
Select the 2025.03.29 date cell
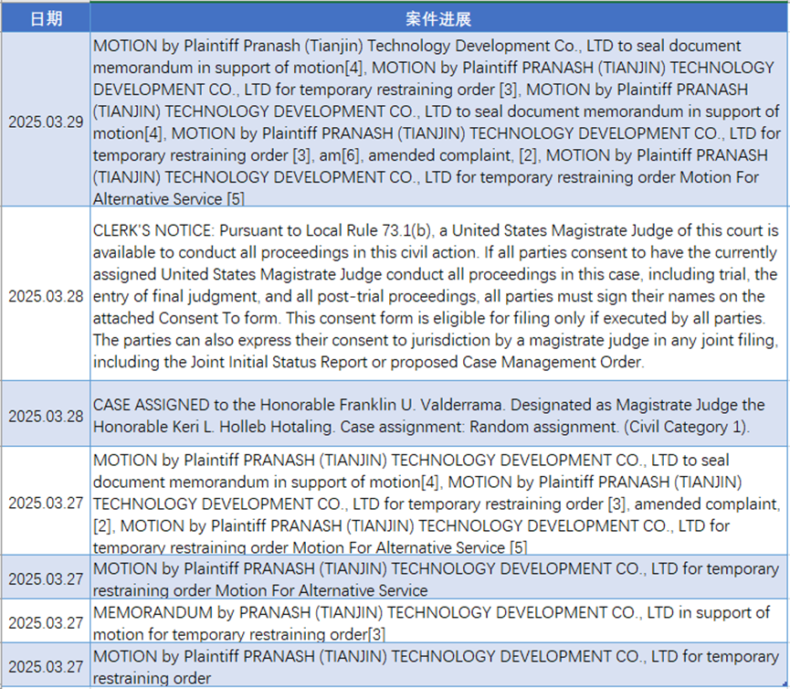[x=46, y=120]
